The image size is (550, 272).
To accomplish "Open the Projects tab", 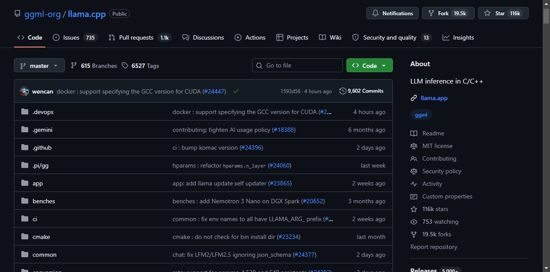I will coord(292,37).
